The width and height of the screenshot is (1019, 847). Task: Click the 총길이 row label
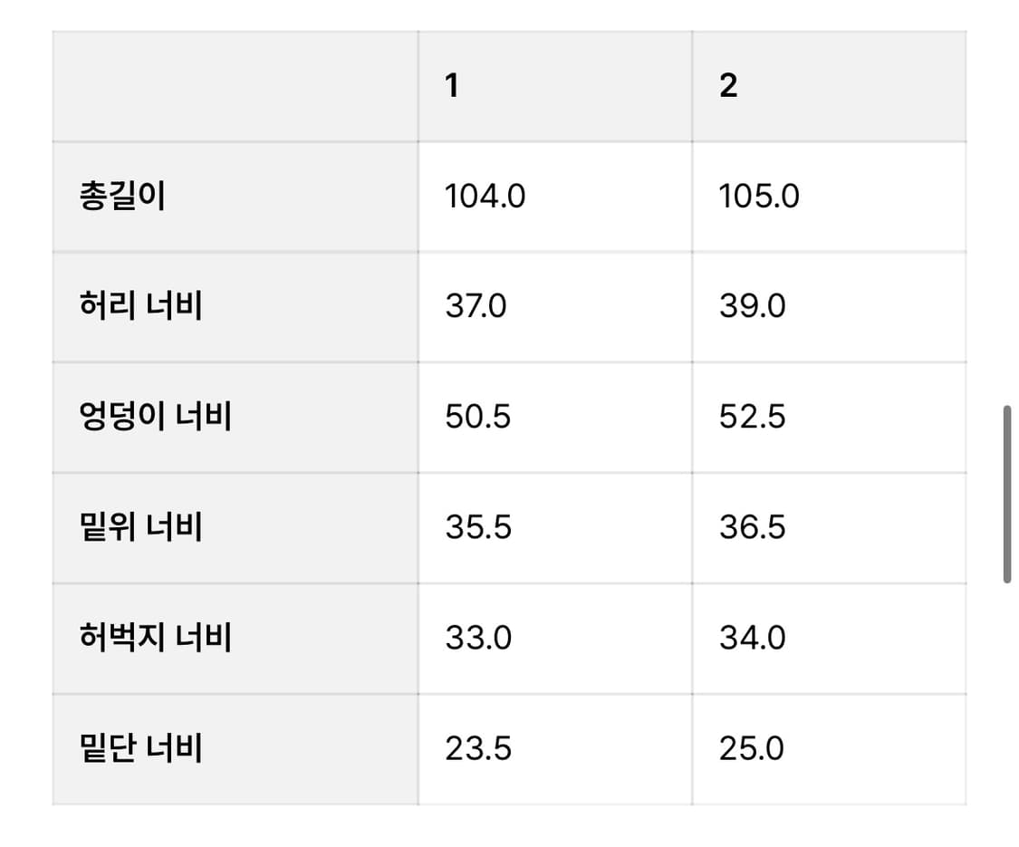122,196
